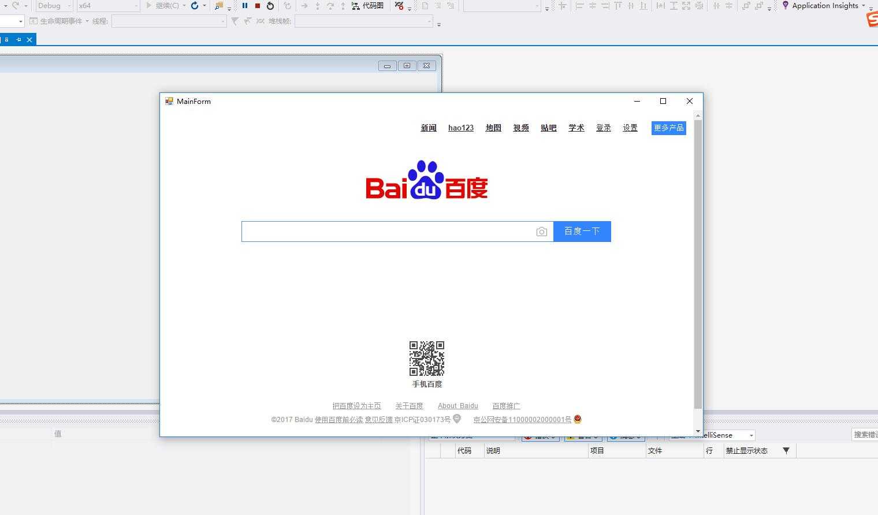This screenshot has height=515, width=878.
Task: Open the hao123 link
Action: pyautogui.click(x=461, y=128)
